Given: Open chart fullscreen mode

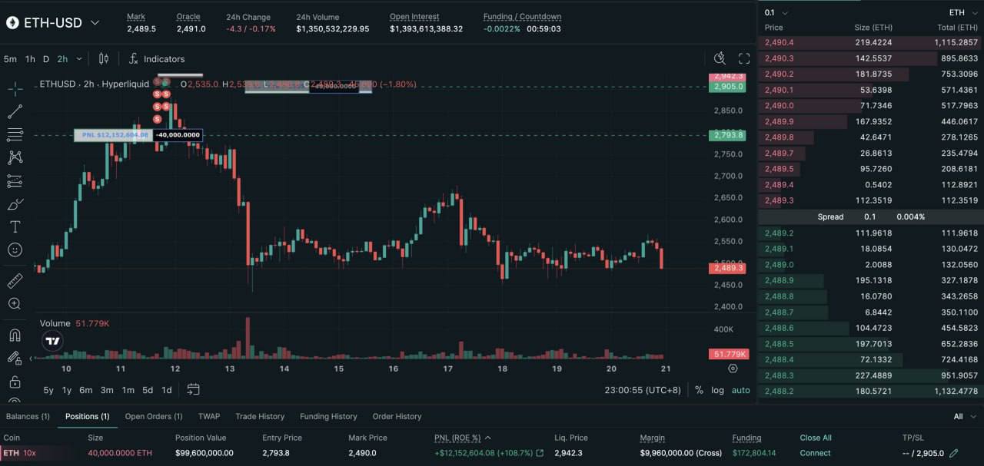Looking at the screenshot, I should (x=743, y=59).
